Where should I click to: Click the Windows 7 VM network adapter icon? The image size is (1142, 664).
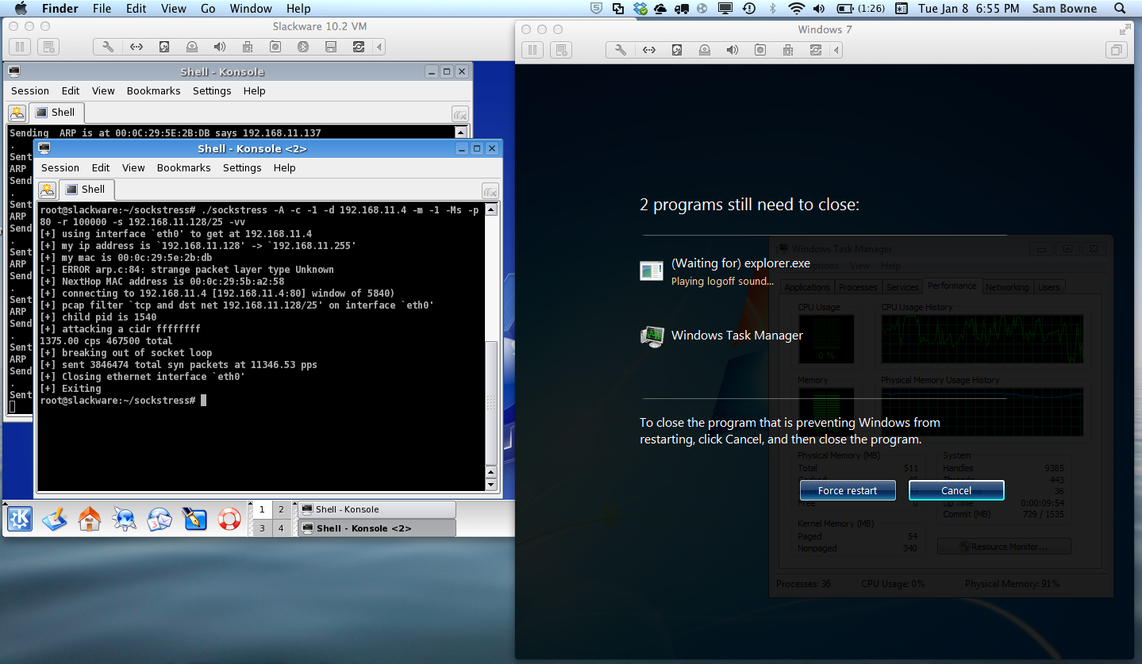[x=649, y=50]
